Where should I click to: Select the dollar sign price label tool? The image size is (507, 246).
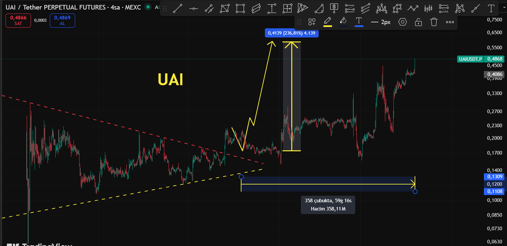[334, 8]
